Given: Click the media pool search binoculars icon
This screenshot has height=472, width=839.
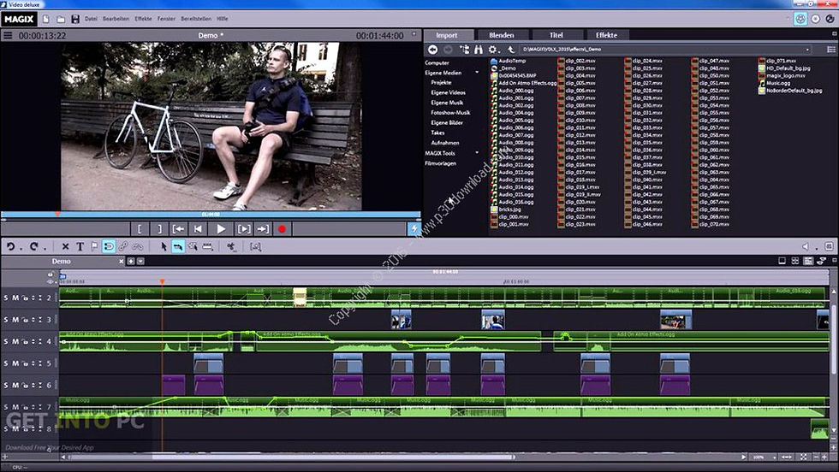Looking at the screenshot, I should click(479, 50).
